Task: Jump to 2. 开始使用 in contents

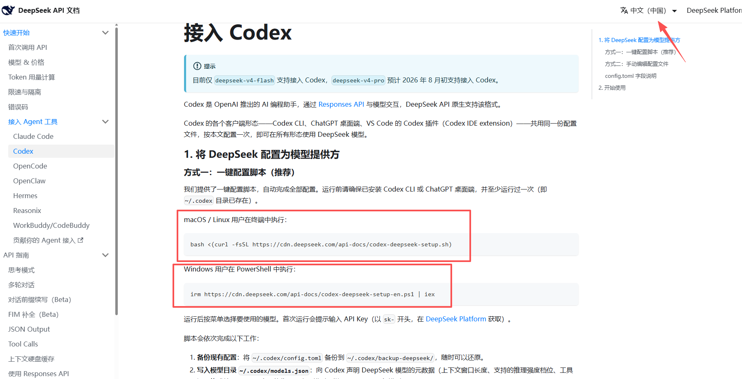Action: pos(612,88)
